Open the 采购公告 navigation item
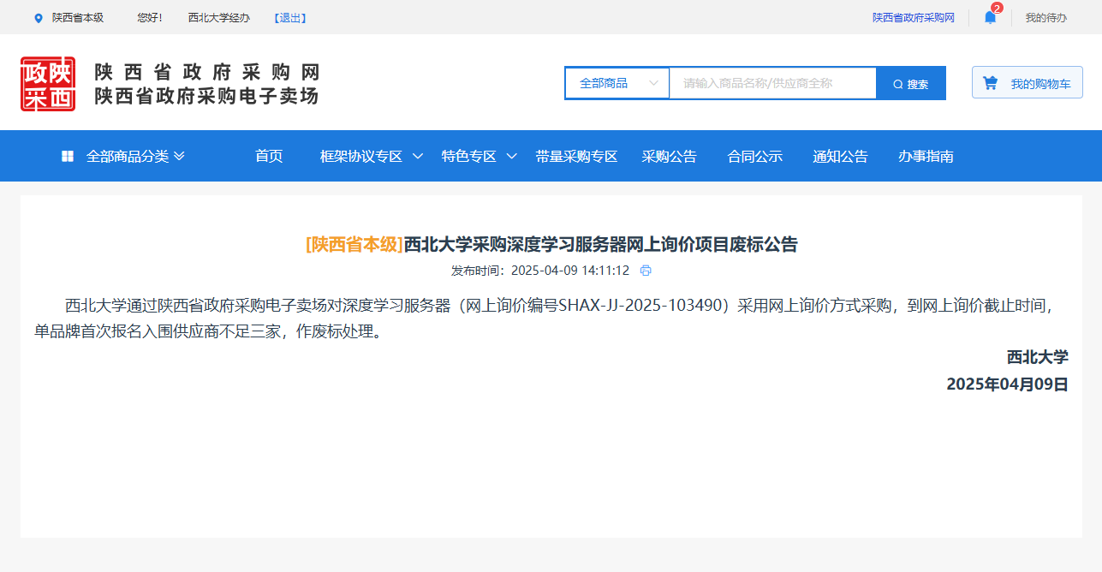This screenshot has height=572, width=1102. [x=669, y=156]
